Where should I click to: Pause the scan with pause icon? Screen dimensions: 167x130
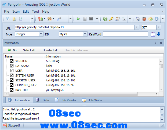(85, 19)
